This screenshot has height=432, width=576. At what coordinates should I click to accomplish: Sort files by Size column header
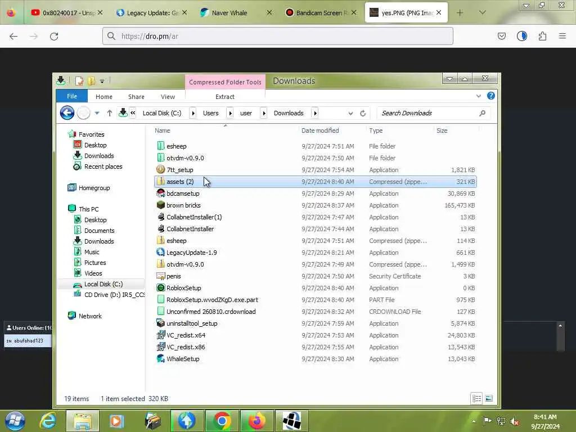tap(442, 130)
